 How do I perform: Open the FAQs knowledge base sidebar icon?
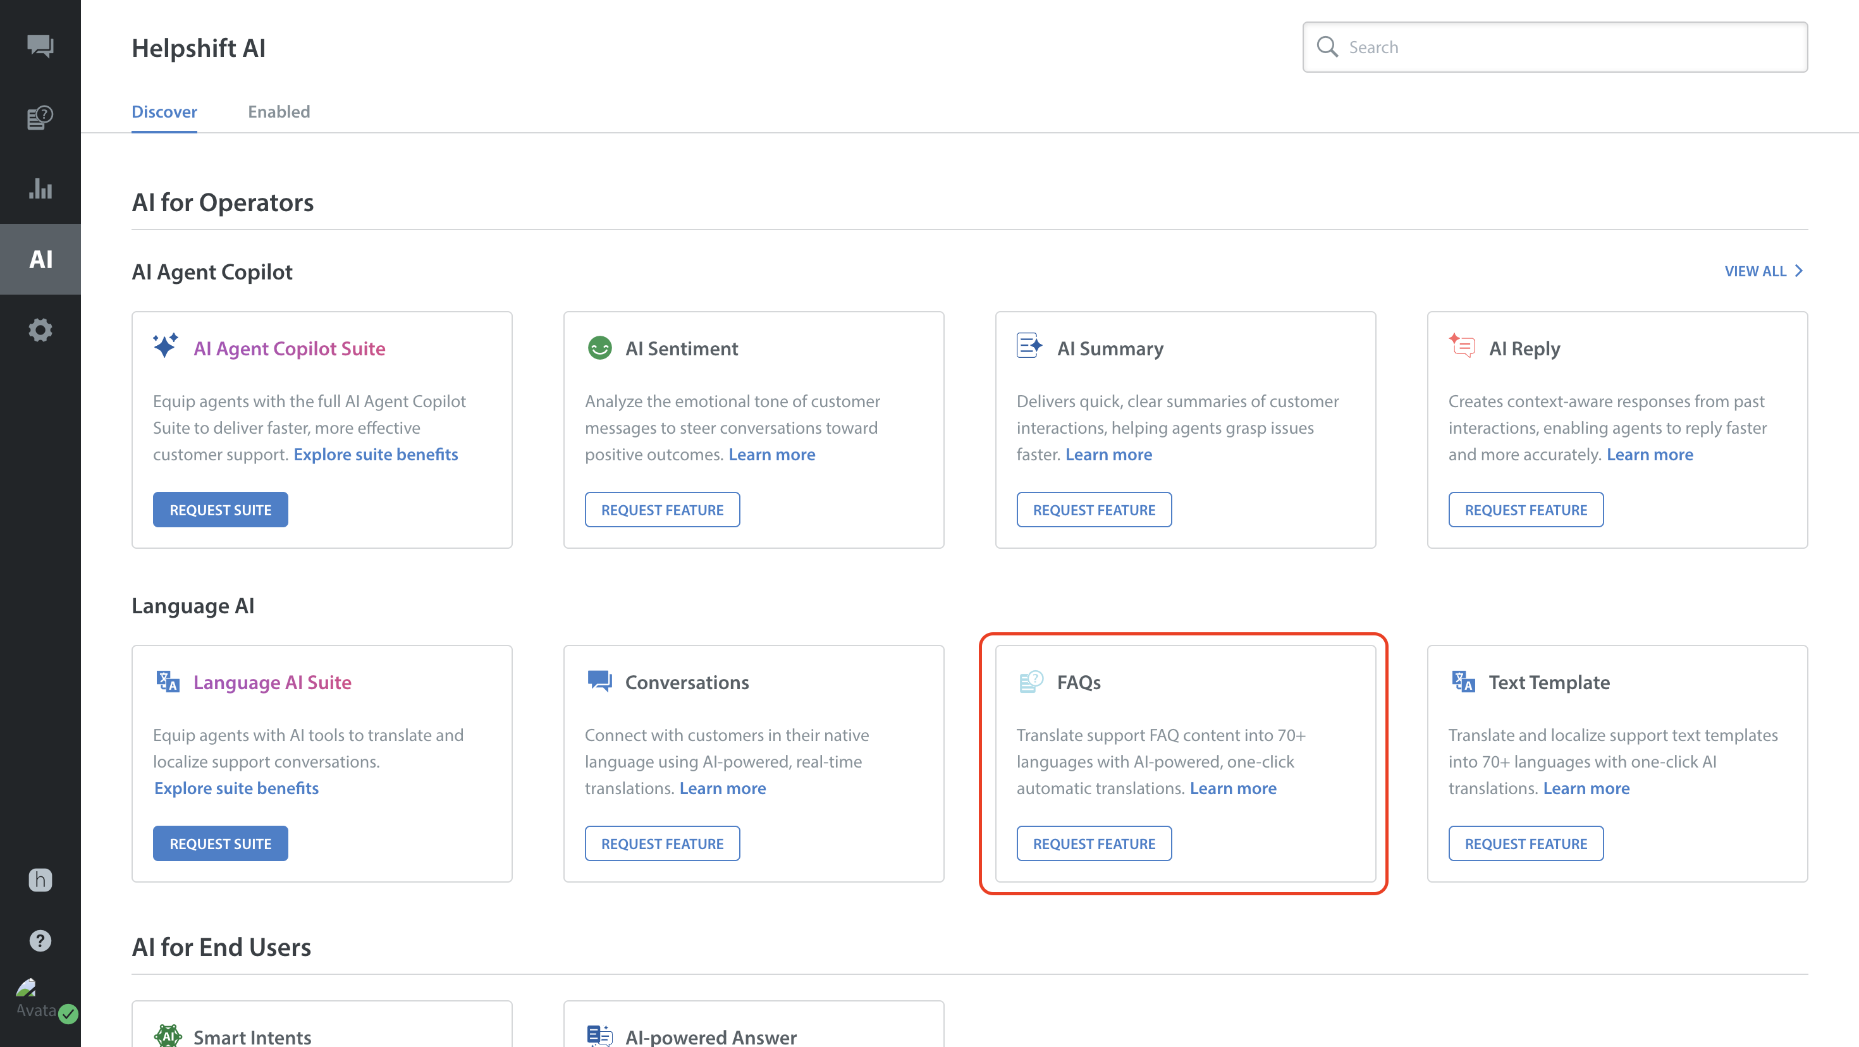40,117
